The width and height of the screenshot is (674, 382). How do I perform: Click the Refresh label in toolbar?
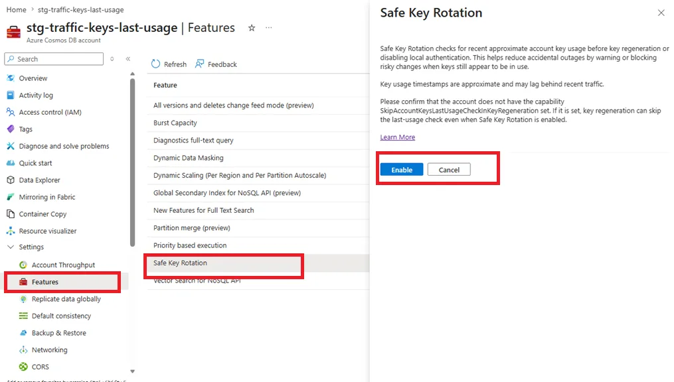175,64
